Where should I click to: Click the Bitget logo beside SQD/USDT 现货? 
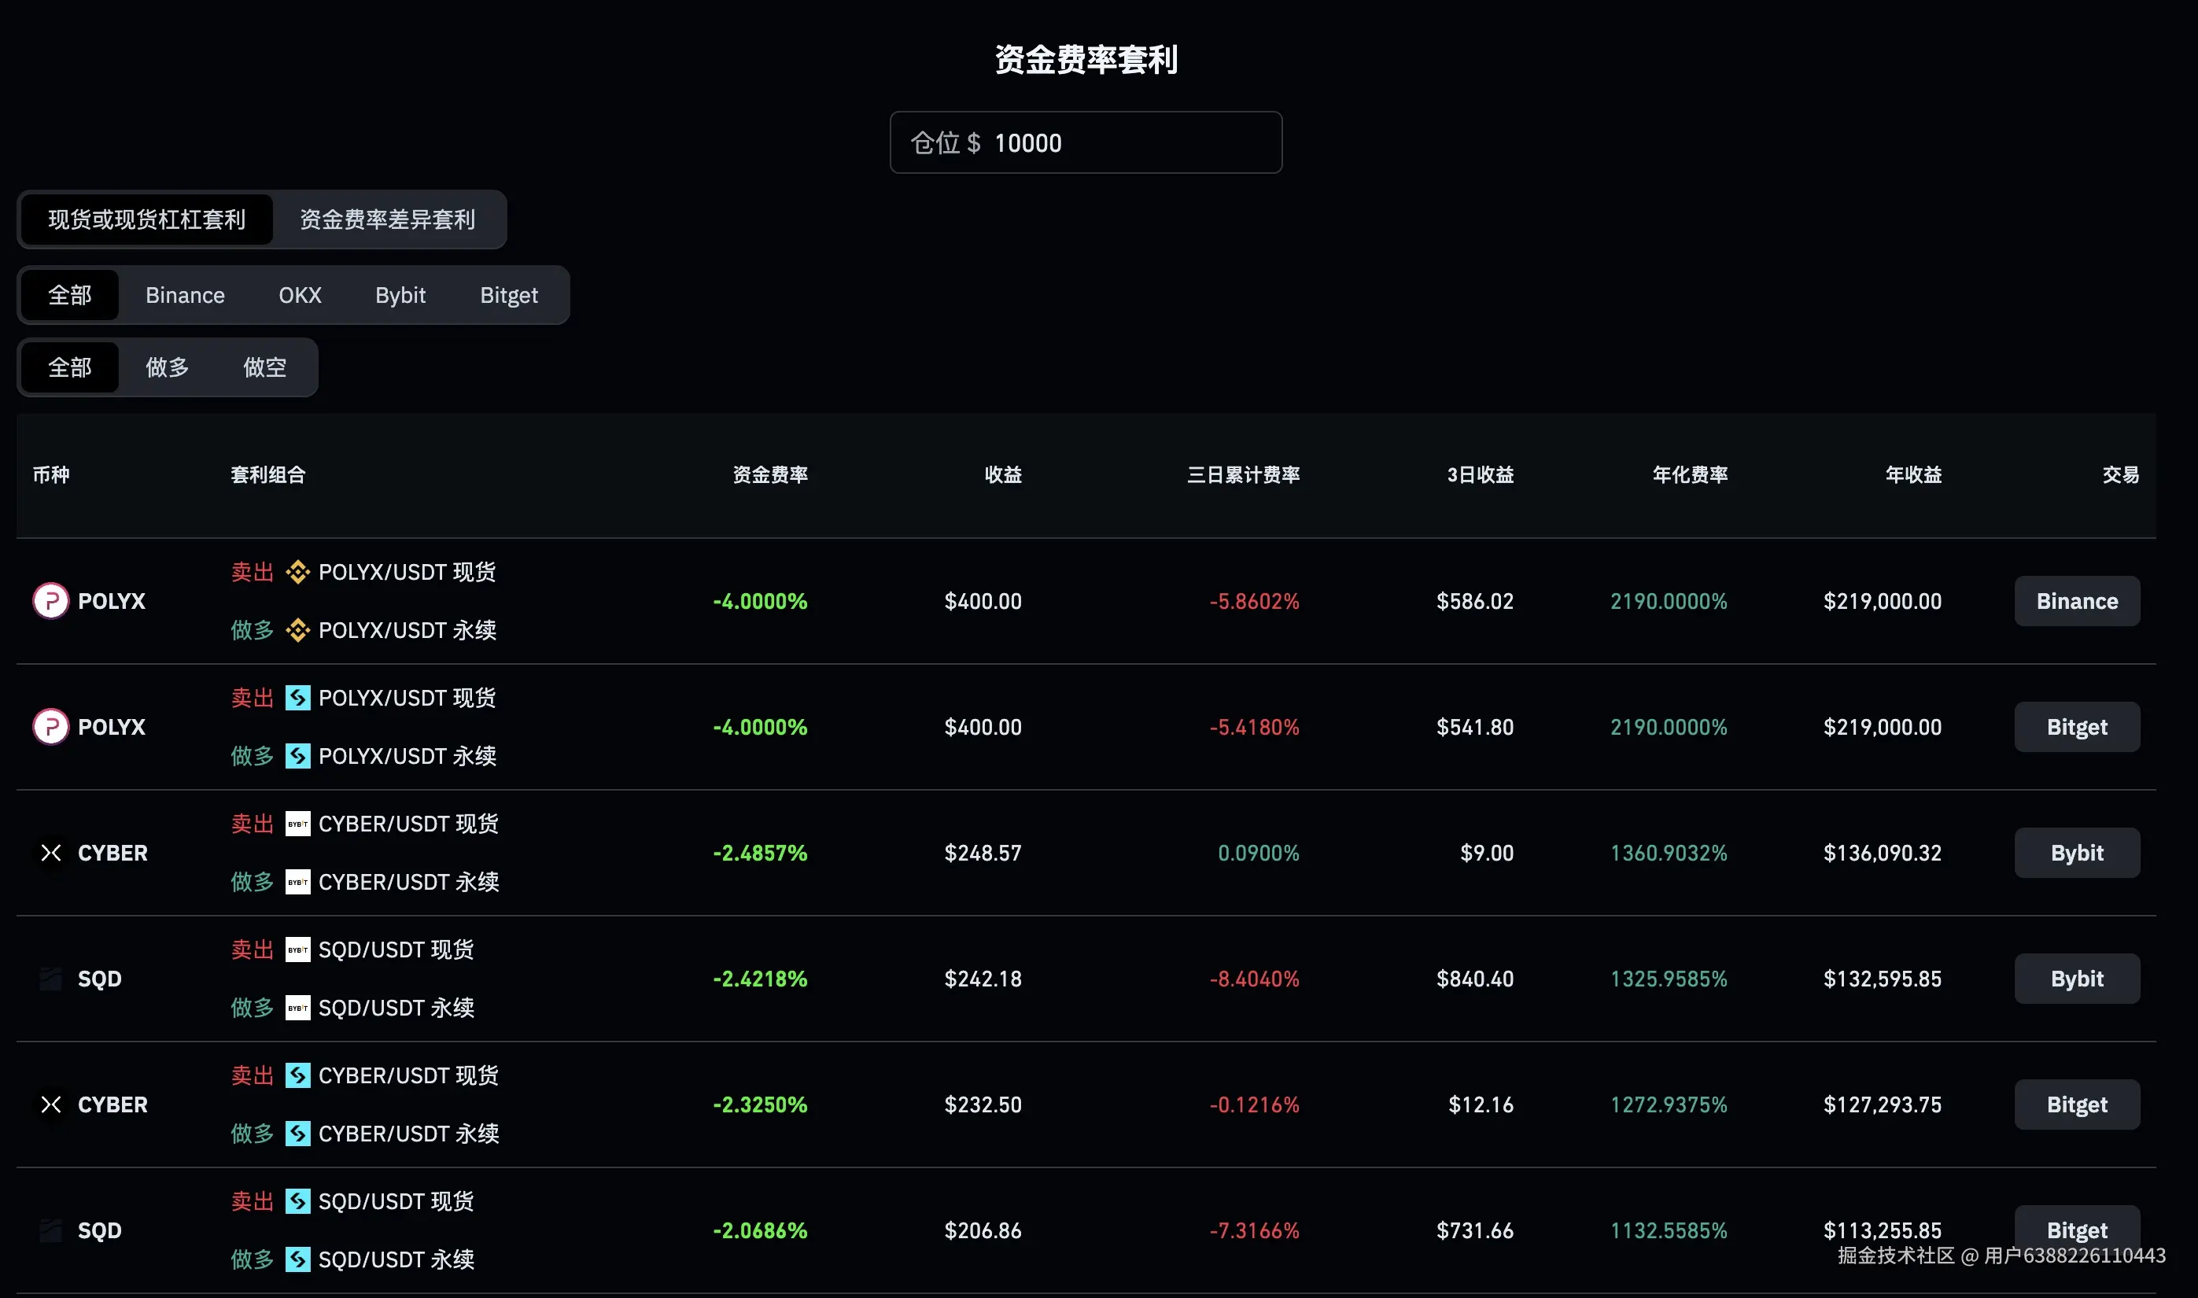298,1202
